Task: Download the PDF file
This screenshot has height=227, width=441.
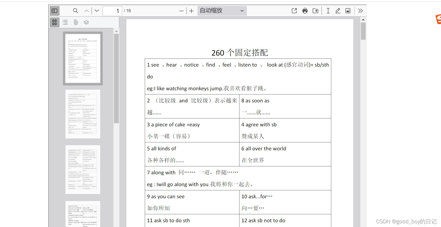Action: (315, 10)
